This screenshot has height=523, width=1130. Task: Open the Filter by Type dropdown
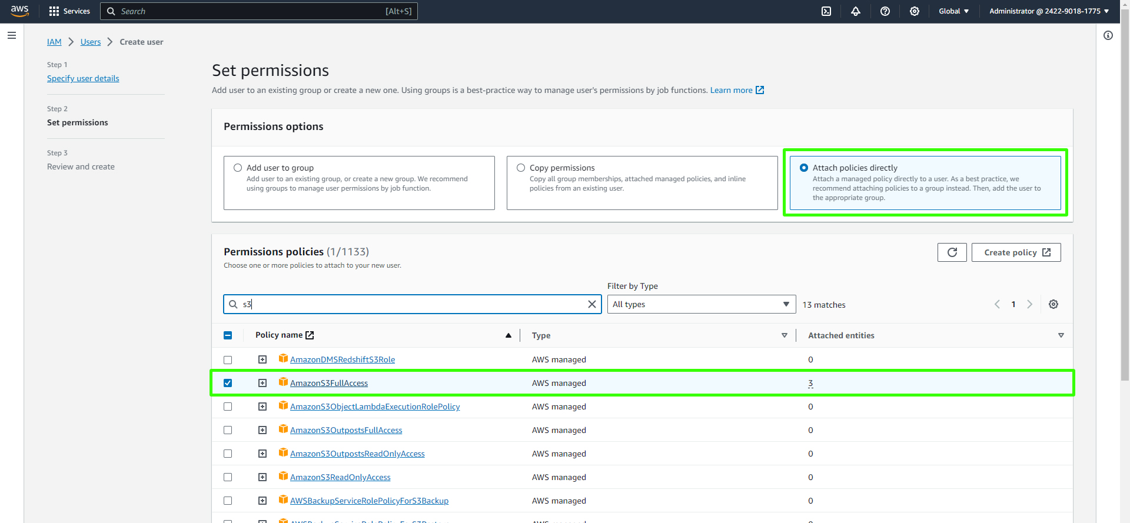pos(702,304)
